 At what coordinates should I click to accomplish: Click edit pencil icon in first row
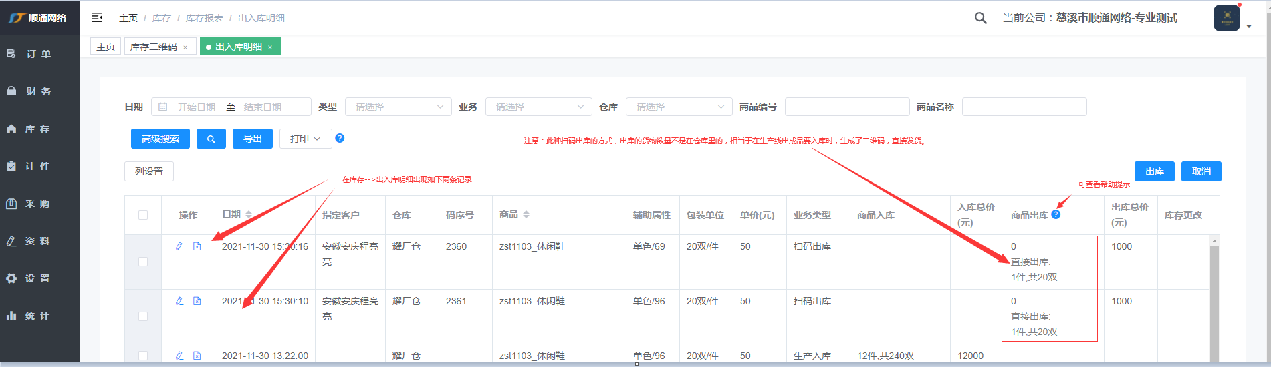pyautogui.click(x=179, y=246)
